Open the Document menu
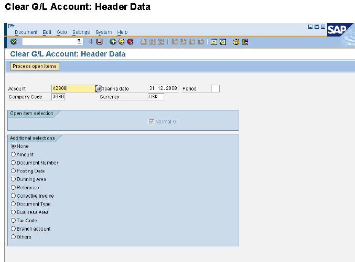 click(x=26, y=32)
